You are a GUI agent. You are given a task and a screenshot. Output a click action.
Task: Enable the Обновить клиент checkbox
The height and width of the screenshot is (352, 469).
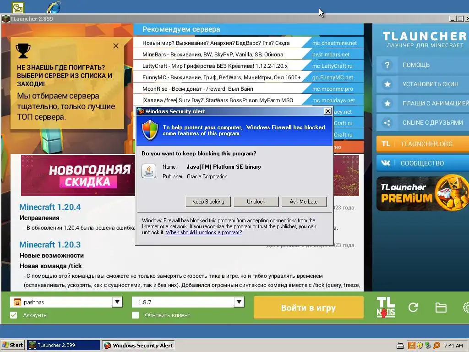(x=135, y=315)
